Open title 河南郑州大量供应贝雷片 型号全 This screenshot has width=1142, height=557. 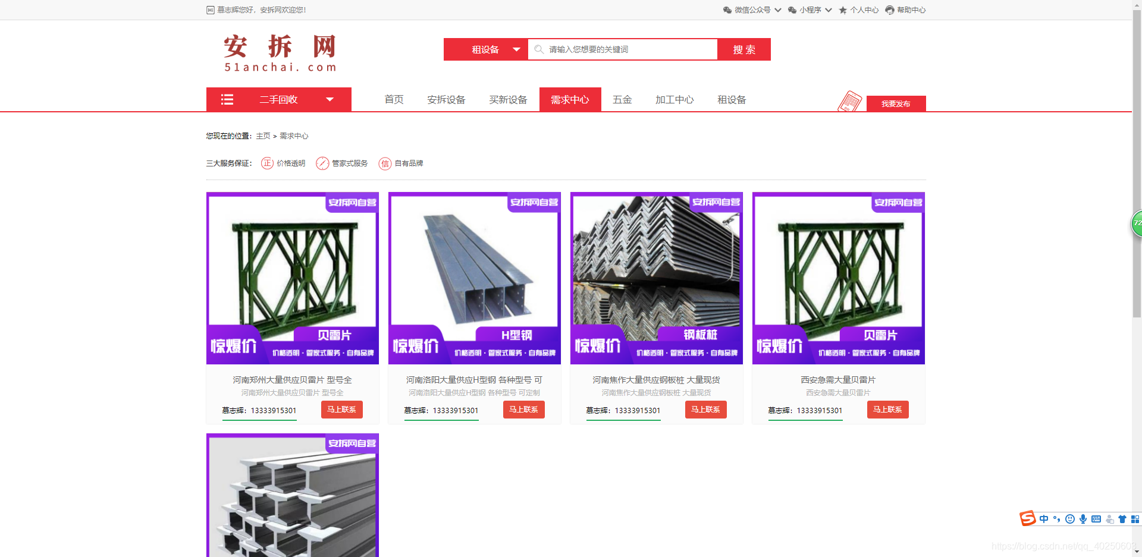pos(292,379)
